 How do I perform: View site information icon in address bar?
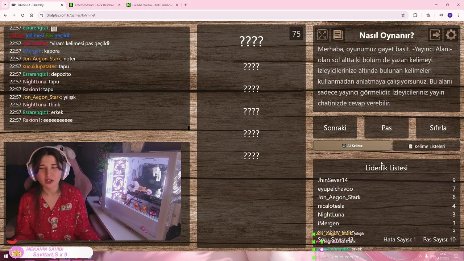(x=42, y=15)
